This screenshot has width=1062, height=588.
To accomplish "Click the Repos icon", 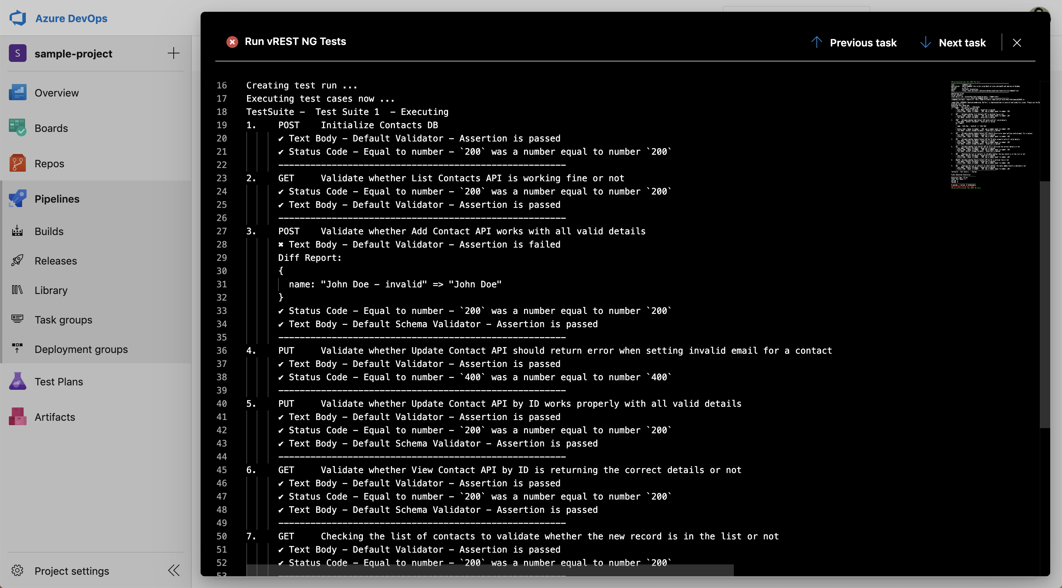I will tap(18, 164).
